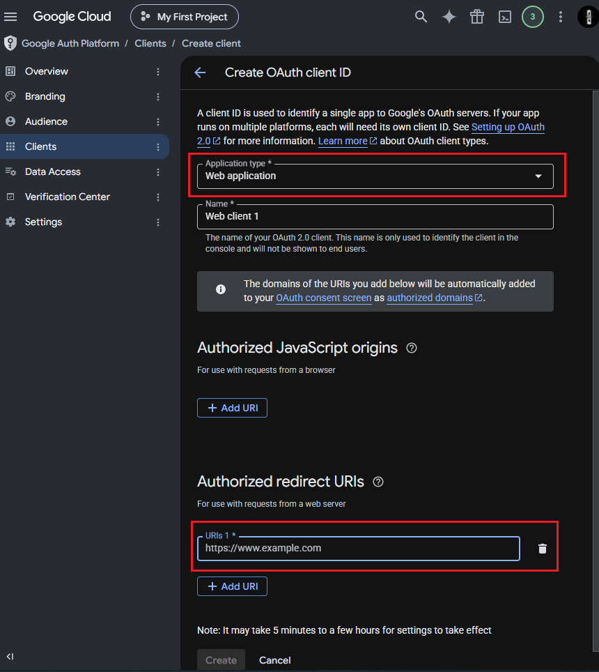Open Clients item's three-dot menu
The width and height of the screenshot is (599, 672).
pos(158,147)
